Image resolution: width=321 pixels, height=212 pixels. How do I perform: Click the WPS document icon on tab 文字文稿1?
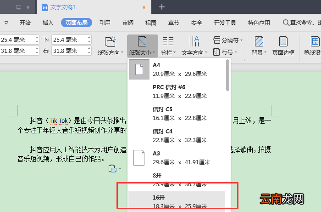tap(44, 7)
